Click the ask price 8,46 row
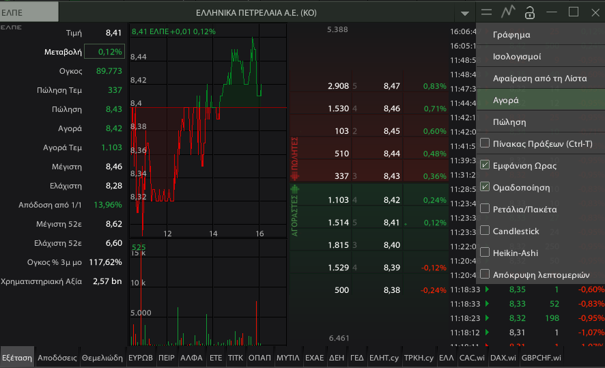This screenshot has width=605, height=368. point(369,109)
